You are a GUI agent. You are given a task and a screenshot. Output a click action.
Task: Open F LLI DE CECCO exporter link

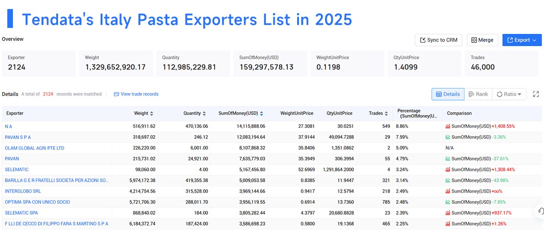57,224
